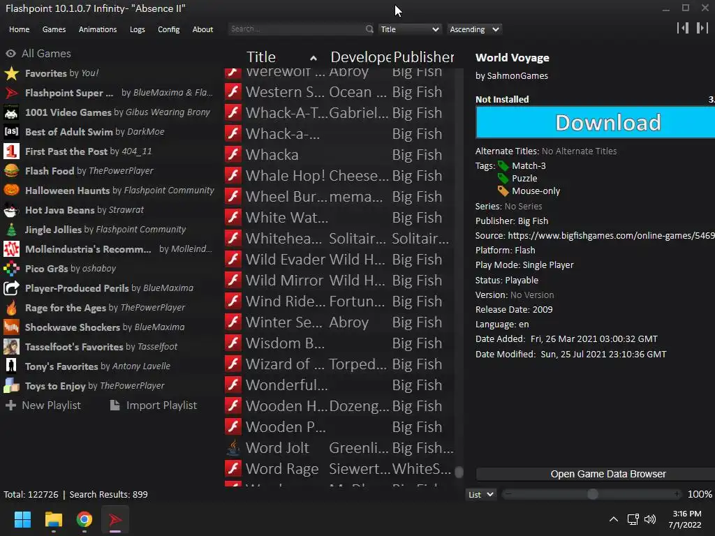Open the Favorites playlist star icon
Screen dimensions: 715x536
click(11, 73)
